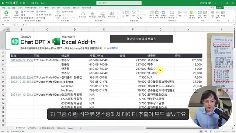Collapse the ribbon with the chevron
The image size is (236, 133).
(x=233, y=21)
